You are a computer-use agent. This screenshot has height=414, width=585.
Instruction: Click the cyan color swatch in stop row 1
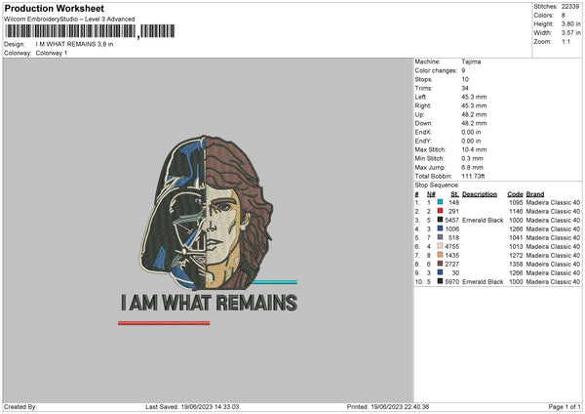[x=441, y=202]
